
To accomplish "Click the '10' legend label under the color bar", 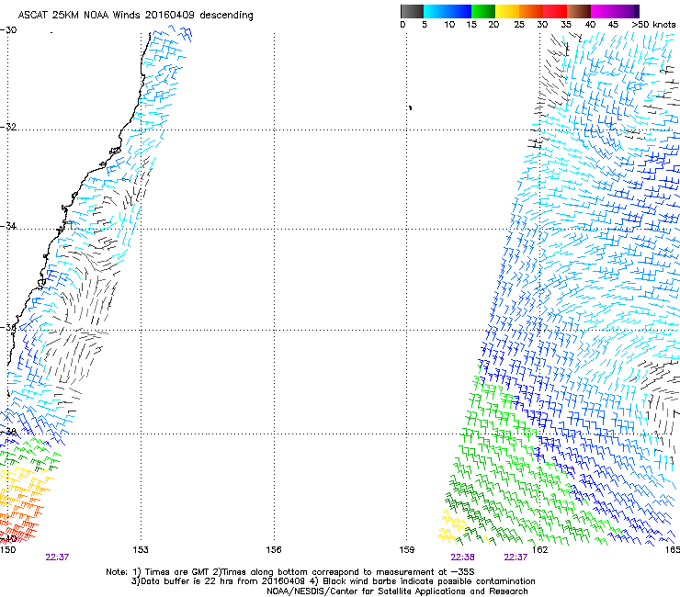I will 449,25.
